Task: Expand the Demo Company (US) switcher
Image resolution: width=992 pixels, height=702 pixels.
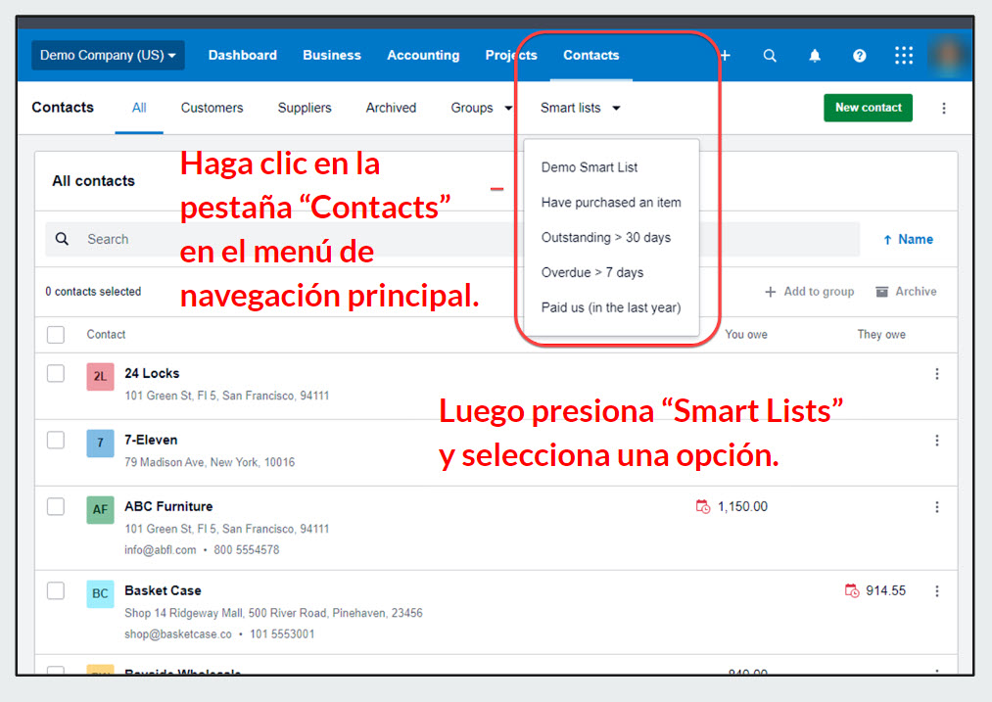Action: [x=108, y=56]
